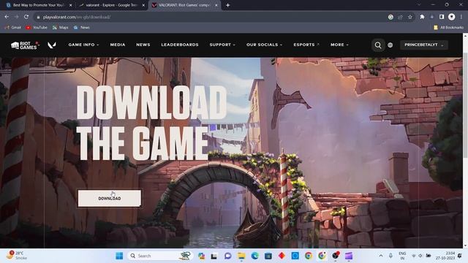Open Microsoft Store in taskbar
This screenshot has width=468, height=263.
coord(268,256)
